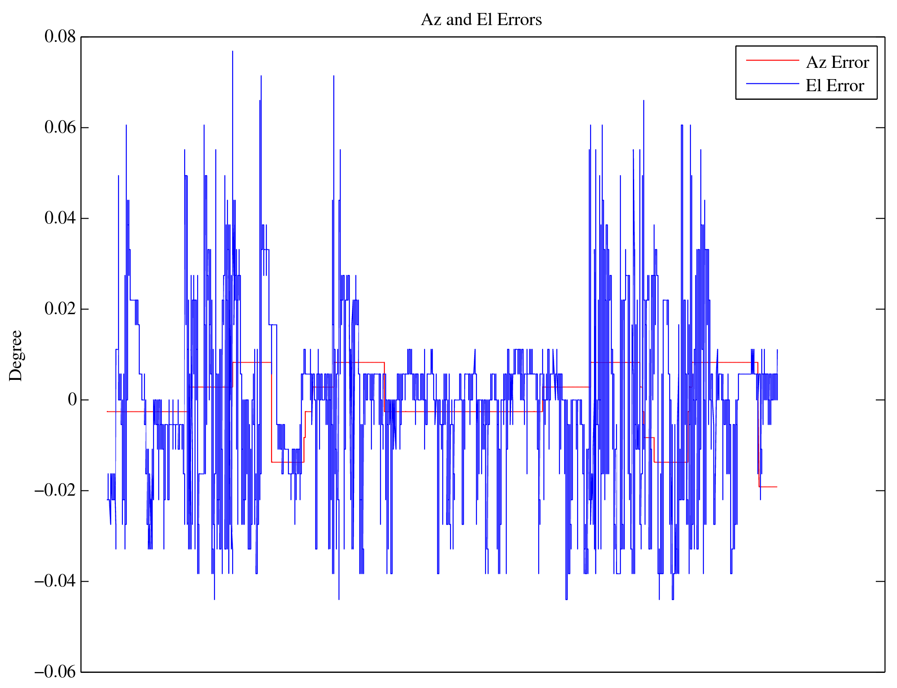Click the −0.04 y-axis tick label
This screenshot has height=688, width=897.
55,581
